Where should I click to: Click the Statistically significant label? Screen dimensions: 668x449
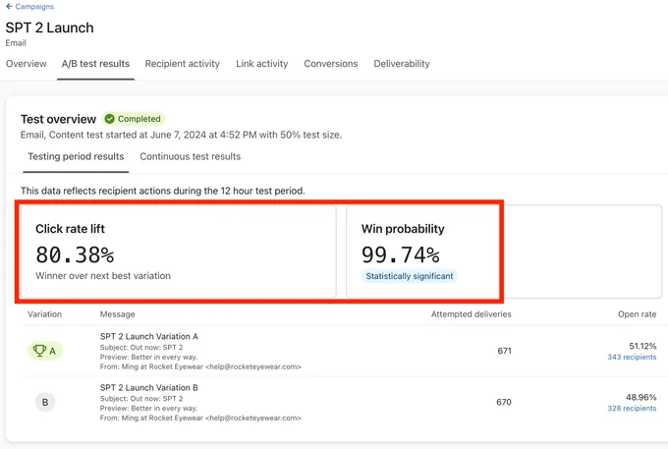410,276
